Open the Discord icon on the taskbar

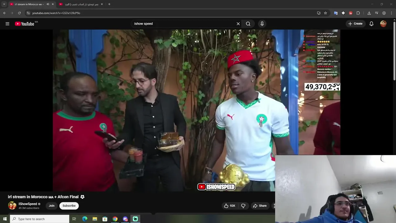[125, 219]
